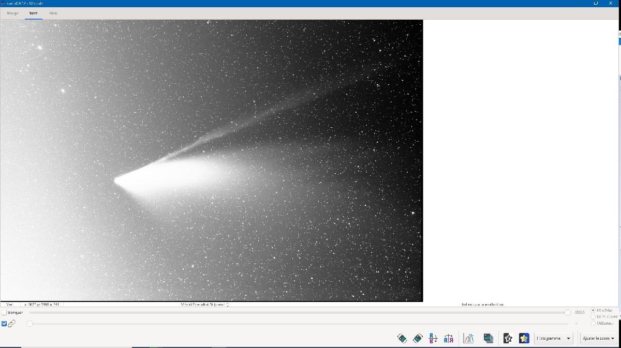Click the vertical mirror flip icon

pyautogui.click(x=433, y=338)
